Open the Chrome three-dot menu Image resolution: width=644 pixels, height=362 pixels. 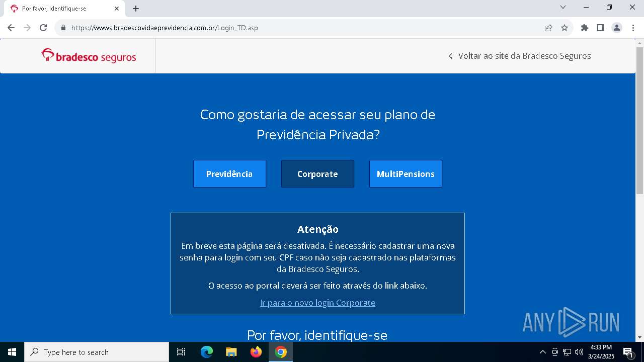pos(633,28)
